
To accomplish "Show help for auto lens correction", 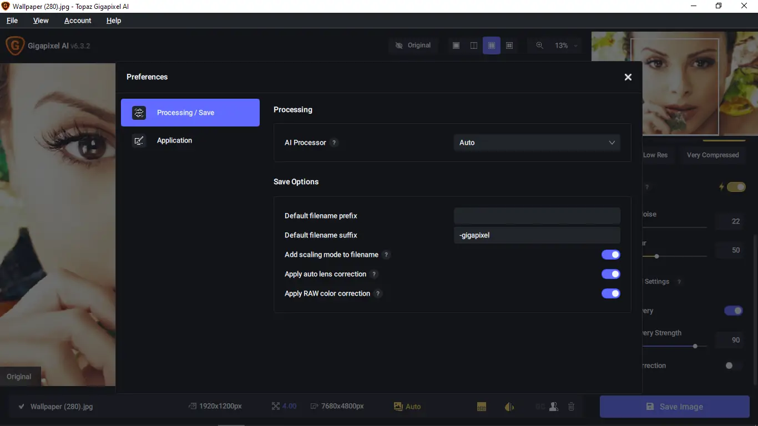I will click(375, 274).
